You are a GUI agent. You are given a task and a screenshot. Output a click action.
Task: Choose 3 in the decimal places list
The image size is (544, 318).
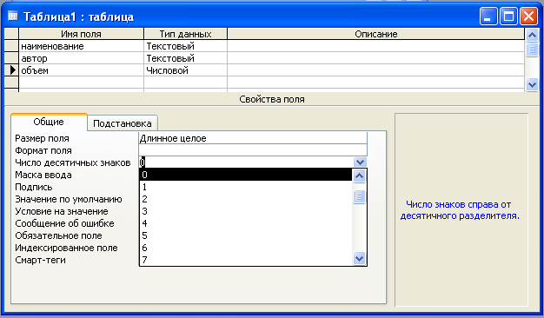coord(246,211)
